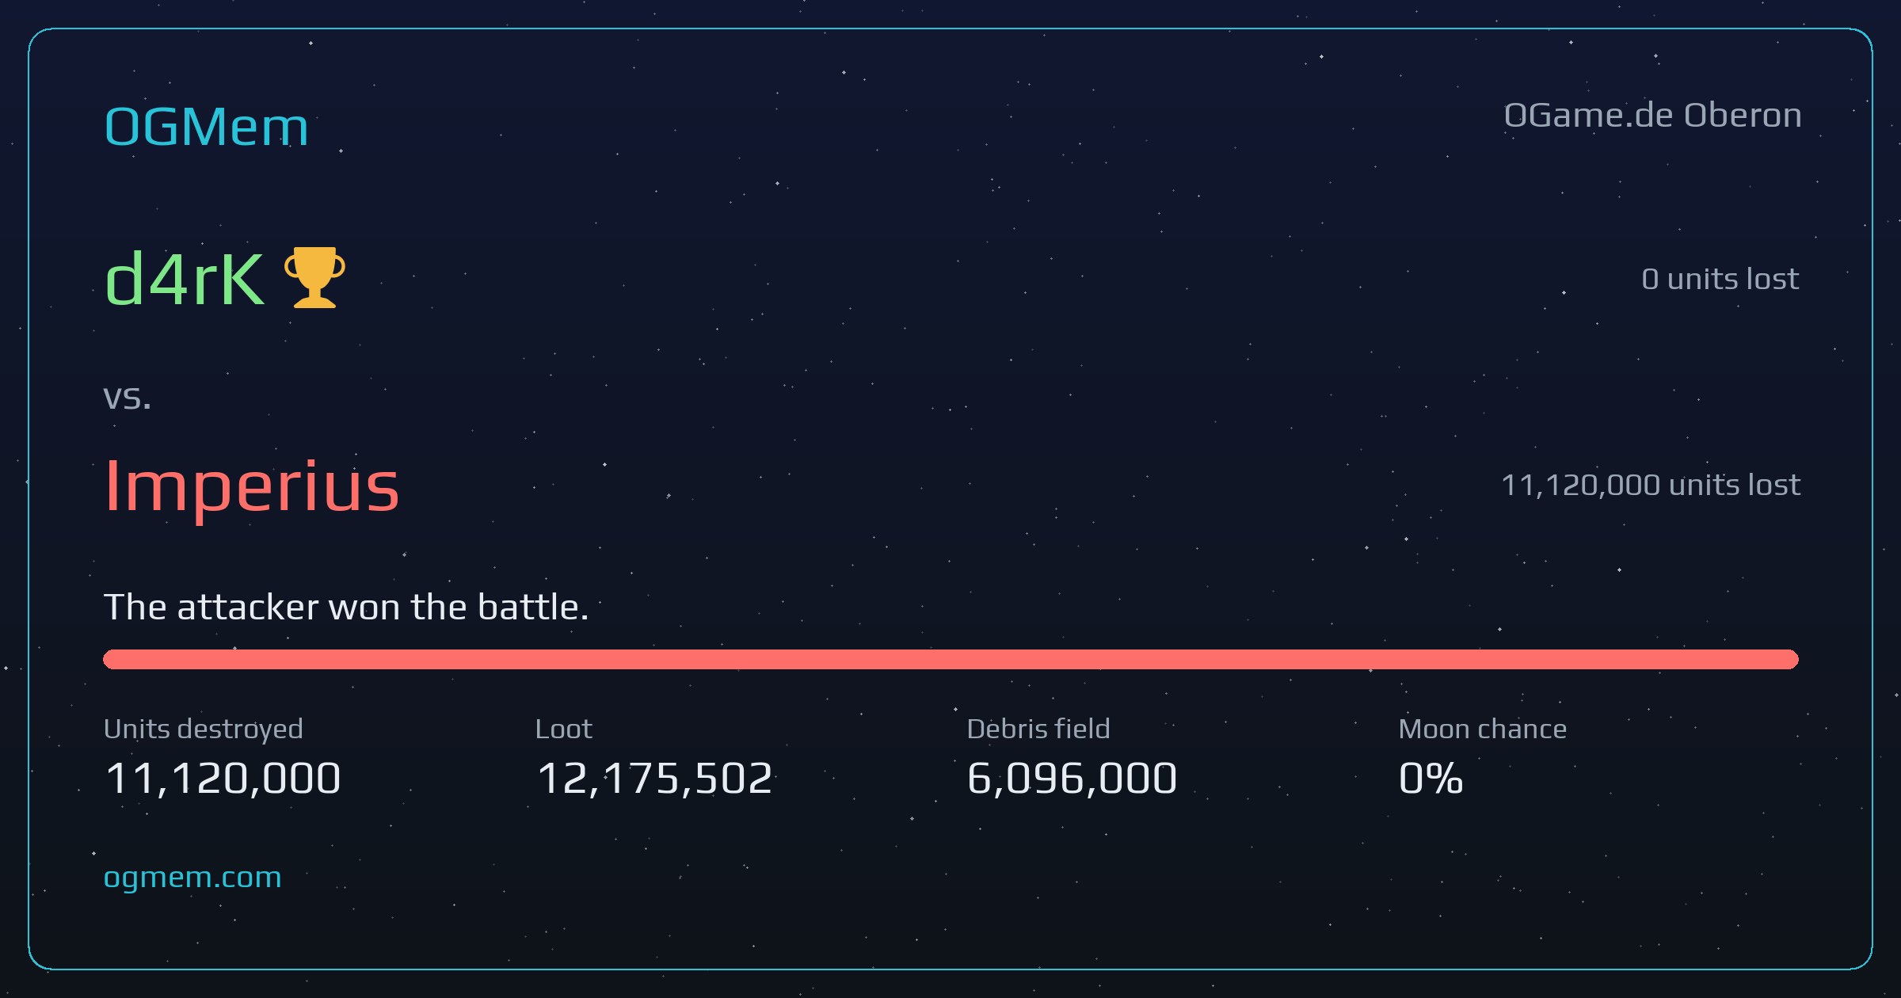Click 'The attacker won the battle.' message
Viewport: 1901px width, 998px height.
point(346,608)
